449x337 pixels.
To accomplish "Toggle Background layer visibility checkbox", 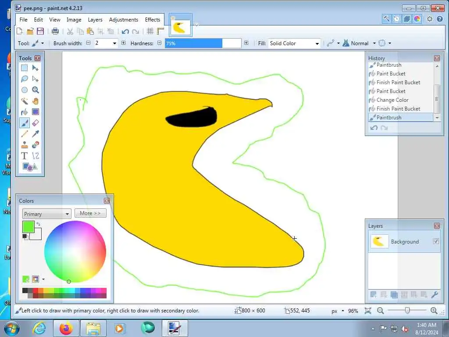I will pyautogui.click(x=436, y=241).
